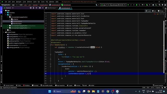Expand all icon in Project panel
167x94 pixels.
33,8
